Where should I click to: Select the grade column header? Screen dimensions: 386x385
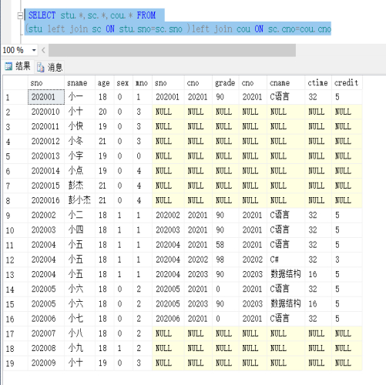pyautogui.click(x=226, y=83)
